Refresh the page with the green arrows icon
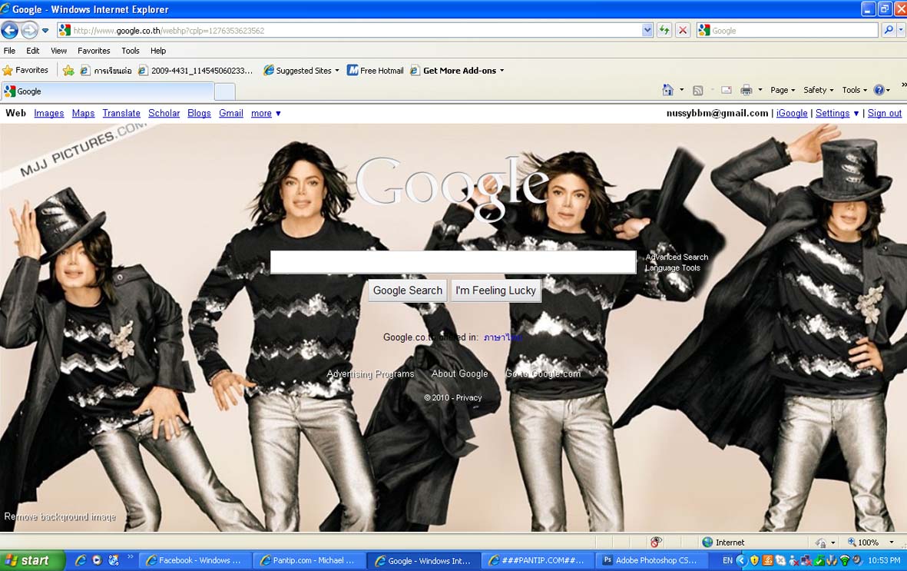 pos(664,31)
